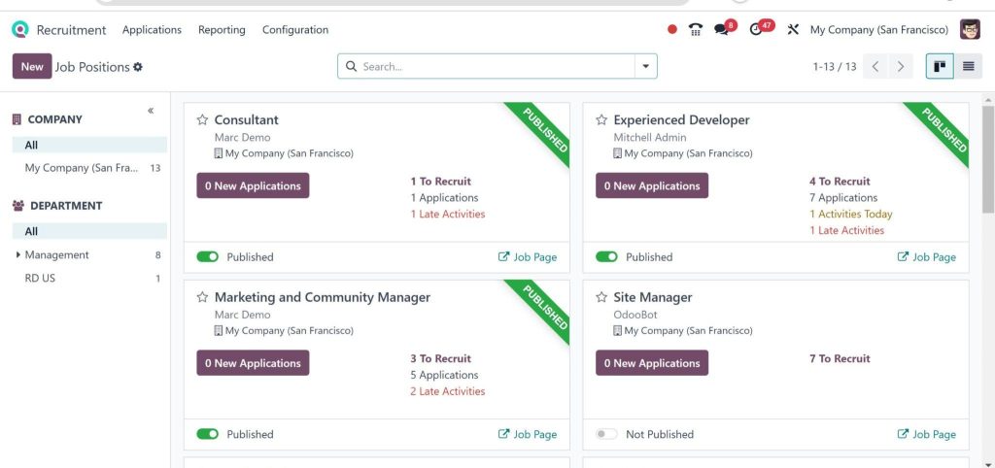This screenshot has height=468, width=995.
Task: Open Job Page link for Marketing and Community Manager
Action: 528,434
